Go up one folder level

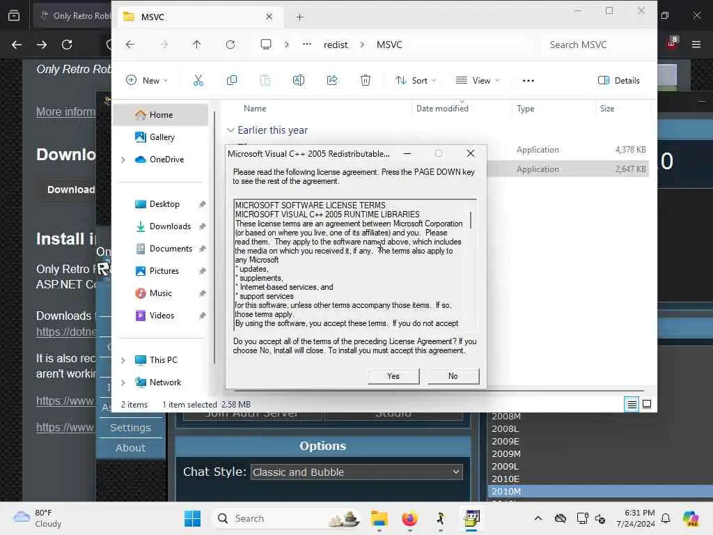[196, 45]
